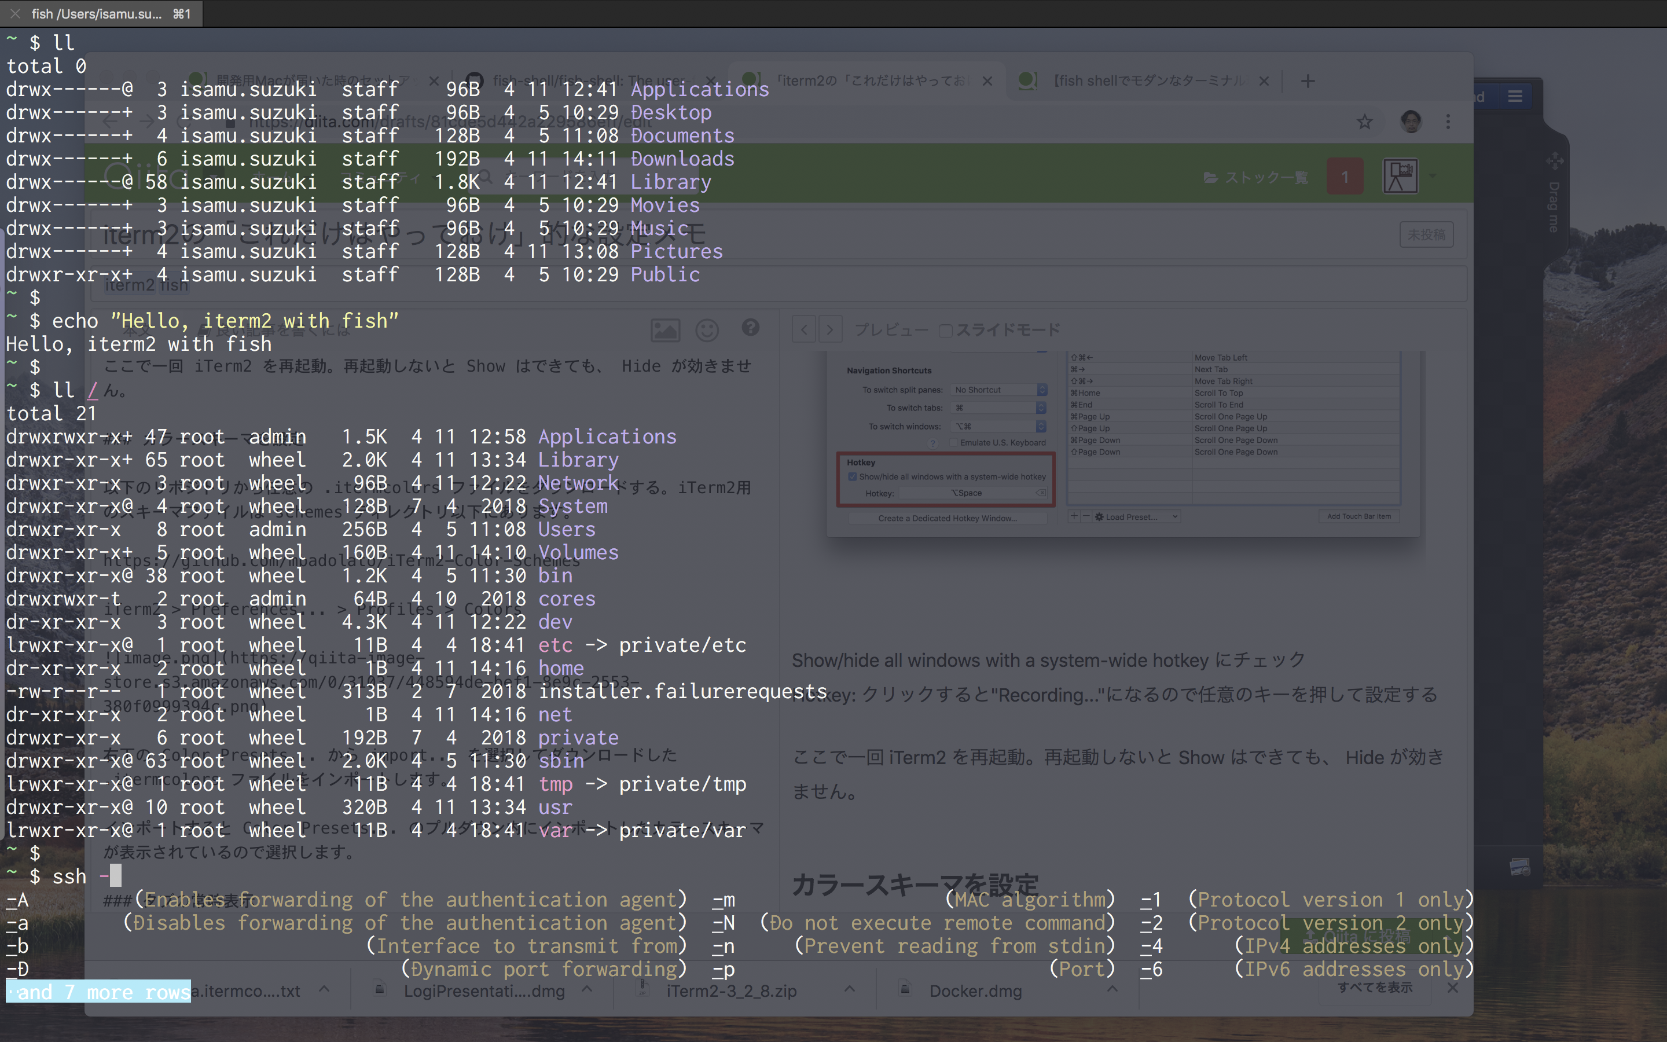Select the -p (Port) completion option

pos(724,969)
